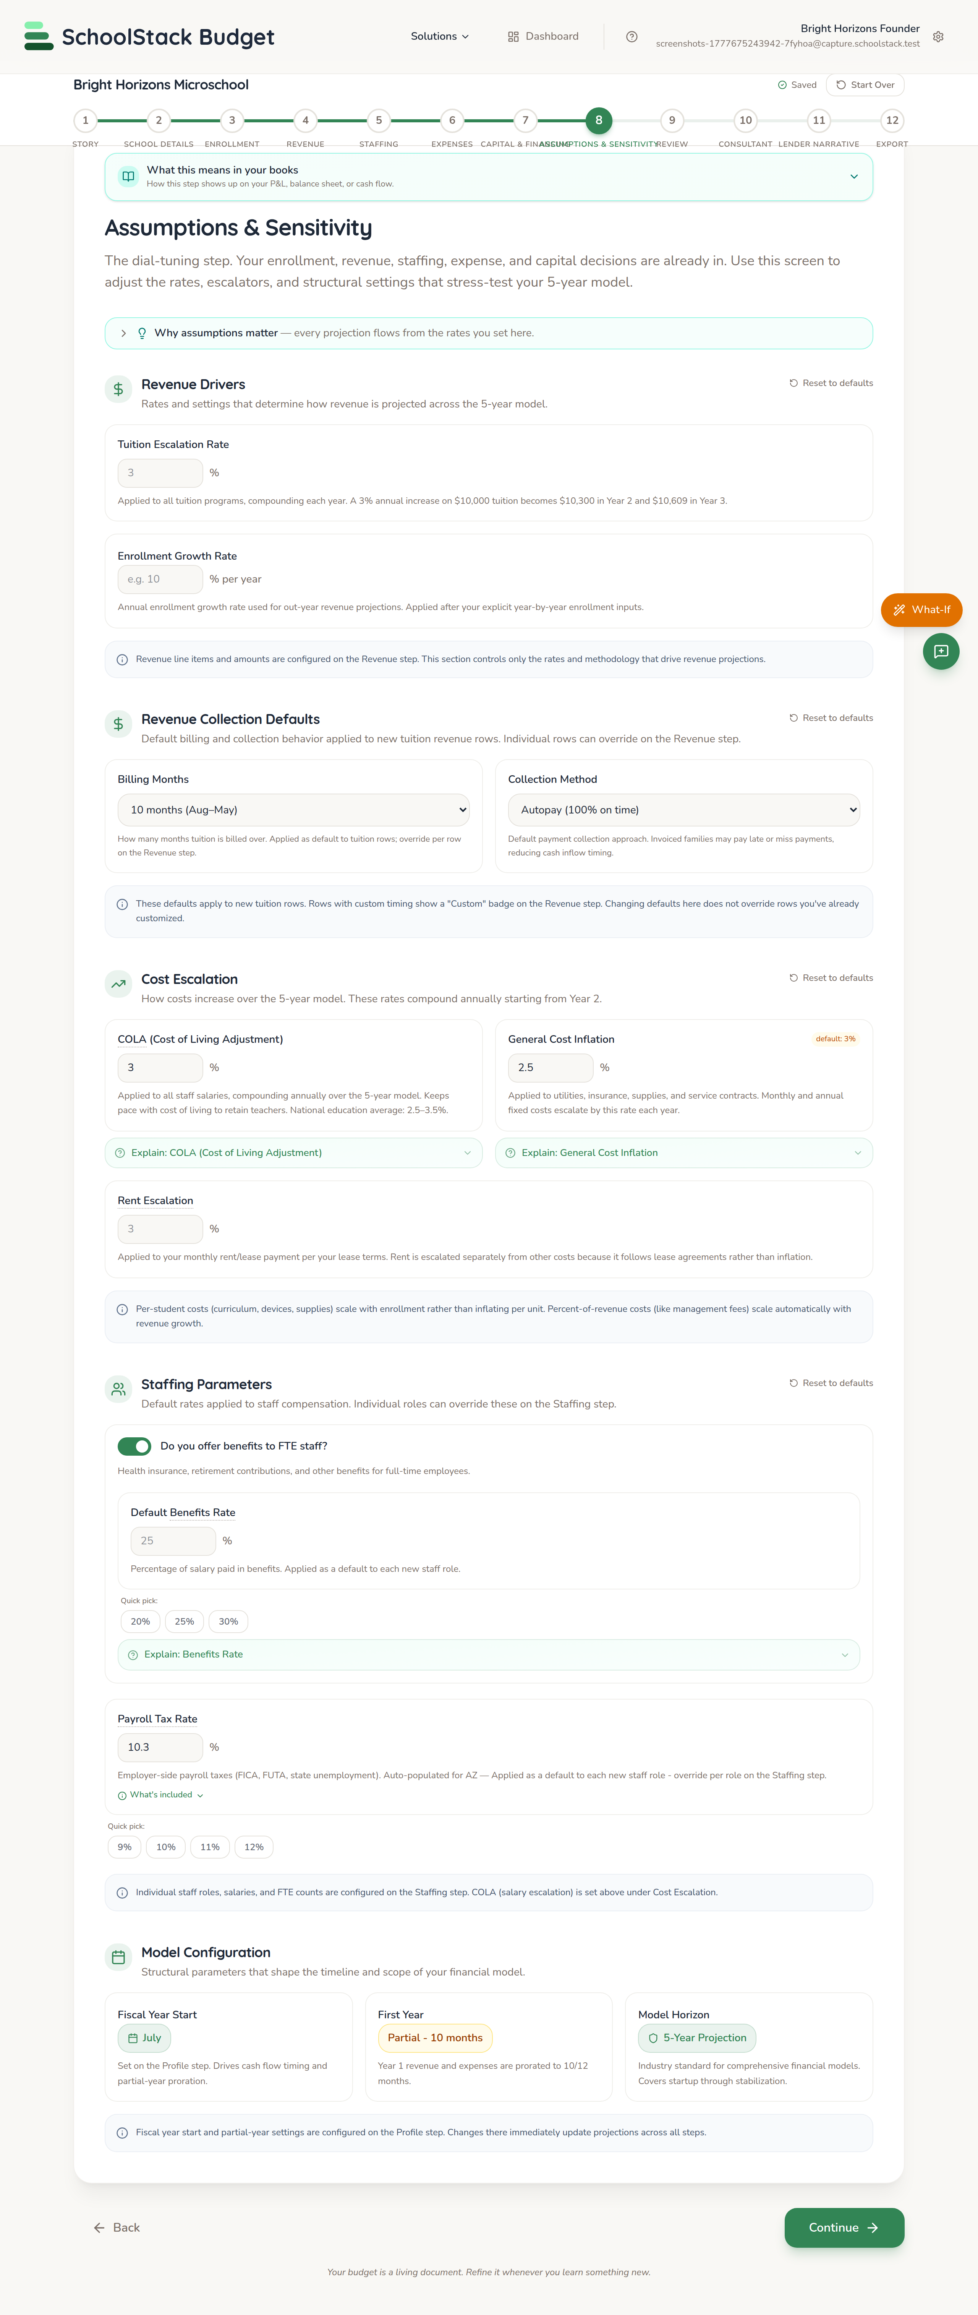Open the help question mark icon
This screenshot has width=978, height=2315.
click(631, 37)
